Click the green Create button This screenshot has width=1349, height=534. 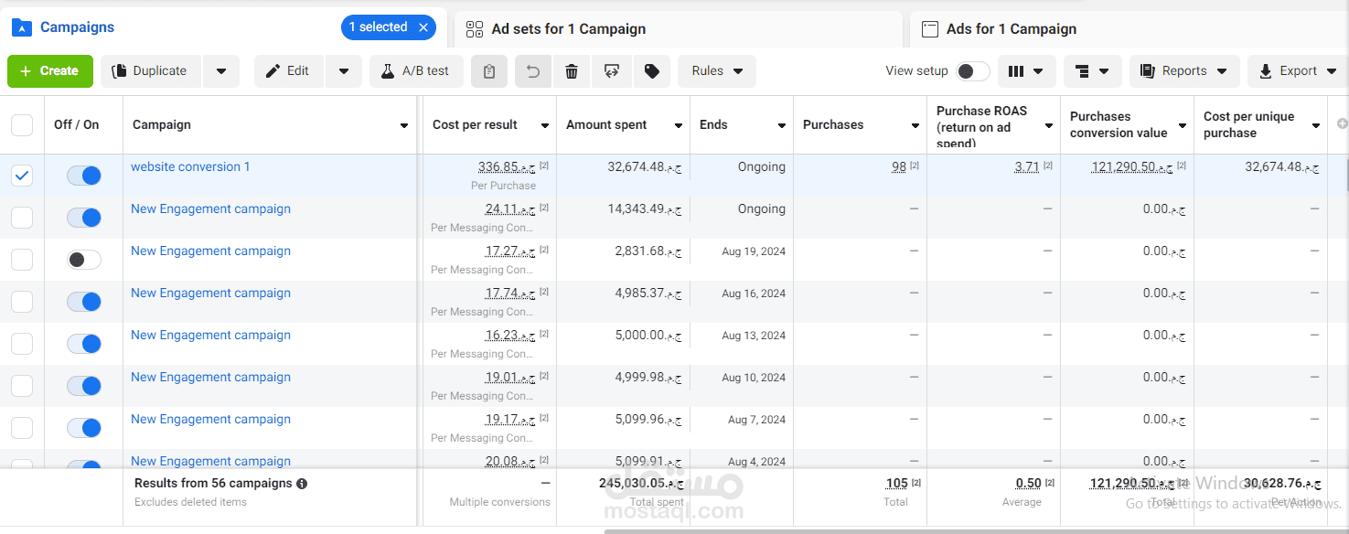coord(50,71)
